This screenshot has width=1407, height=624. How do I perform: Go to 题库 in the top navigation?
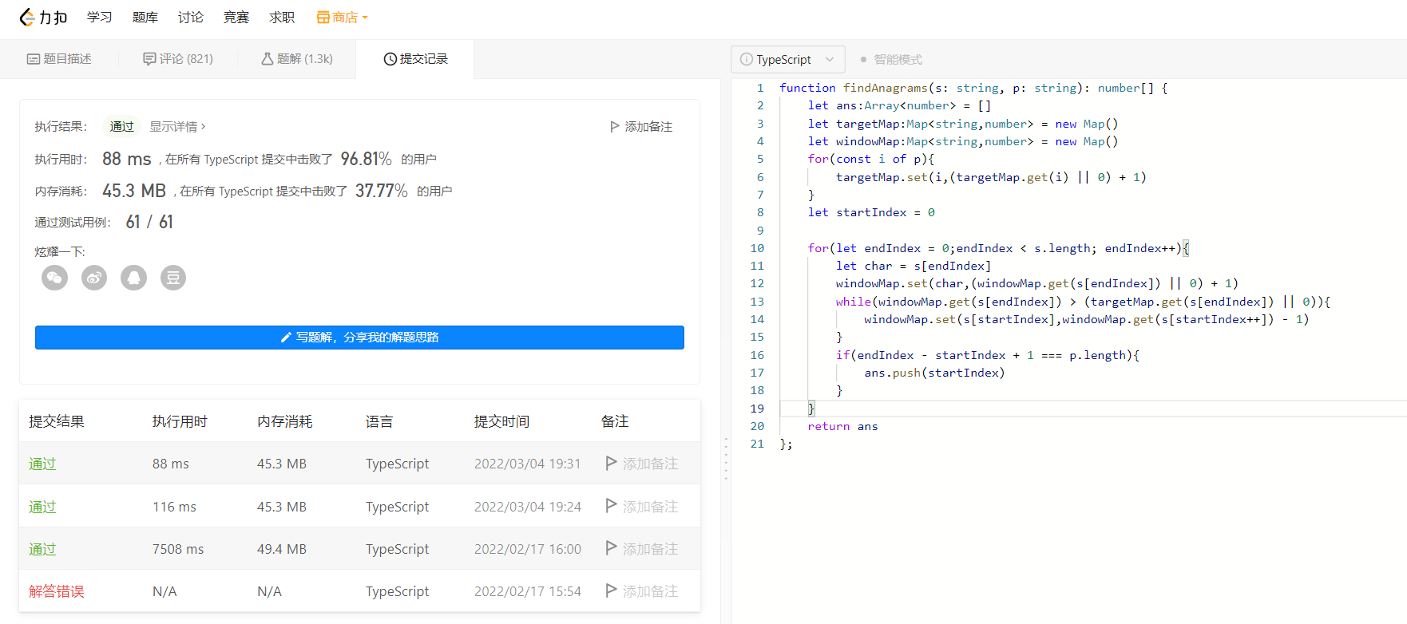click(145, 17)
